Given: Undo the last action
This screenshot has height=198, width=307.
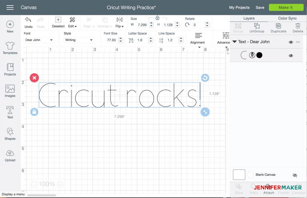Looking at the screenshot, I should (28, 22).
